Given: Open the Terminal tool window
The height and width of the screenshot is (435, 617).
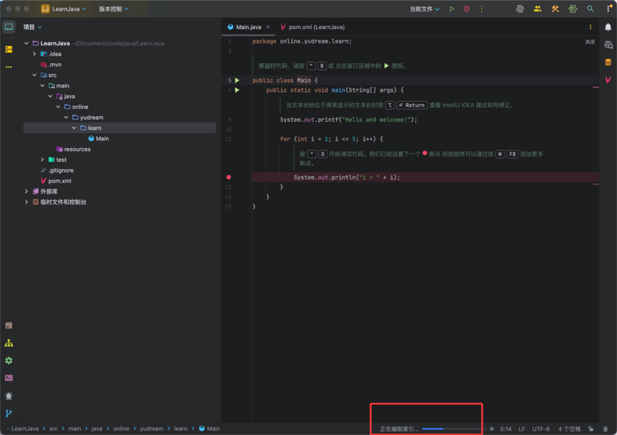Looking at the screenshot, I should [8, 378].
